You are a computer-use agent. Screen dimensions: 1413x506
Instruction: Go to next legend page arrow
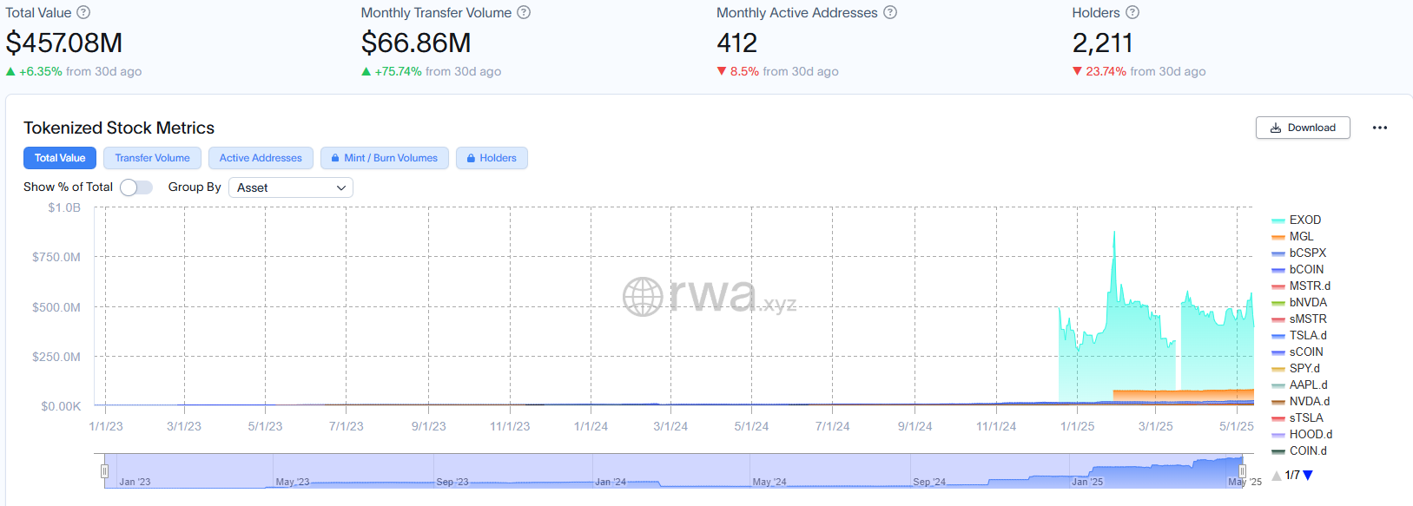1308,475
